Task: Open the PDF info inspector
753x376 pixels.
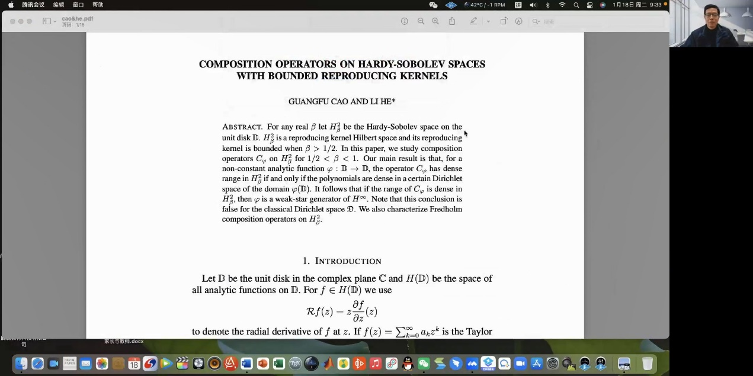Action: (405, 21)
